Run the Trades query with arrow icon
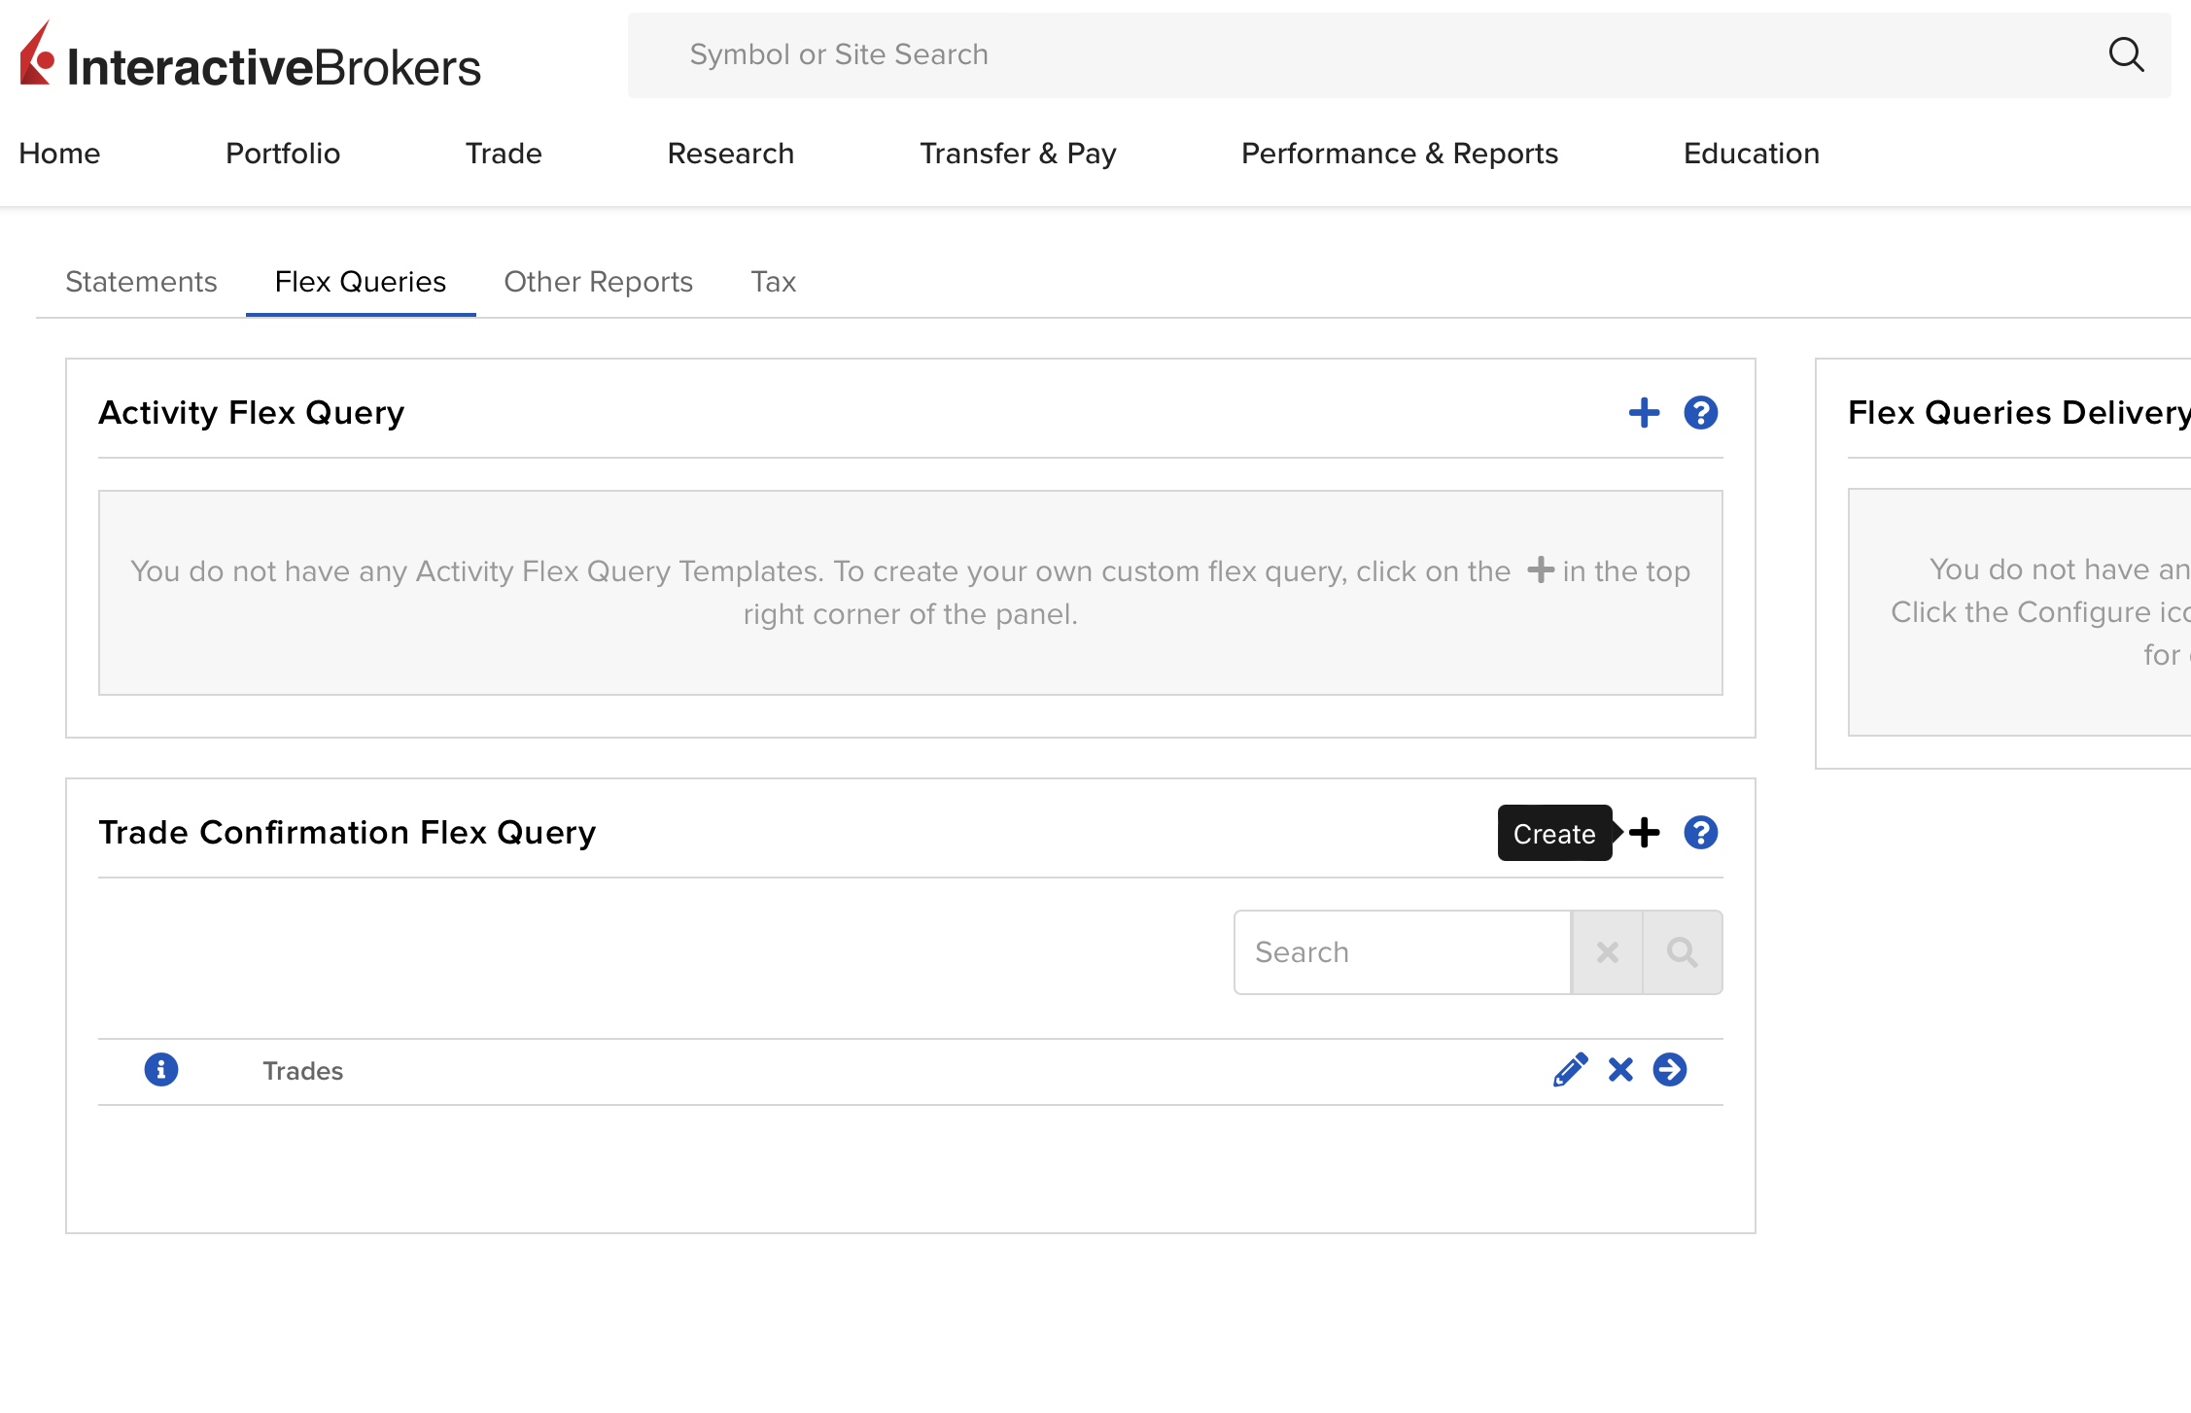 (x=1670, y=1070)
